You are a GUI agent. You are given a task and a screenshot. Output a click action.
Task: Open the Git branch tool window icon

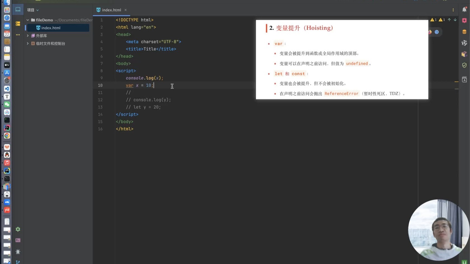coord(18,262)
